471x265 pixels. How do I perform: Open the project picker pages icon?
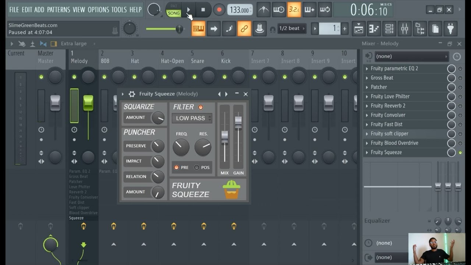435,28
